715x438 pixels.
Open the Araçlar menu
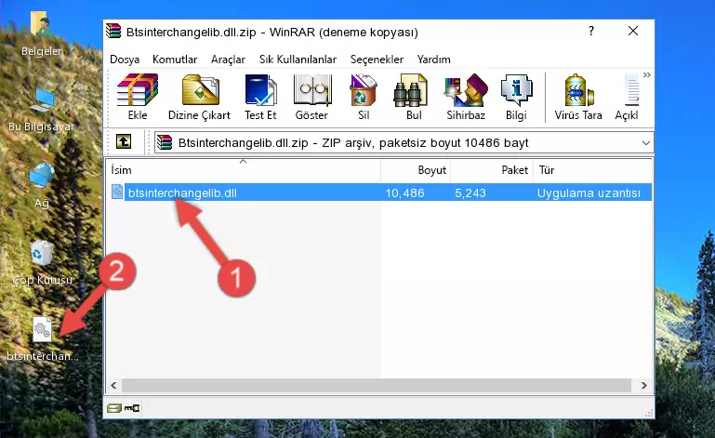pyautogui.click(x=228, y=60)
